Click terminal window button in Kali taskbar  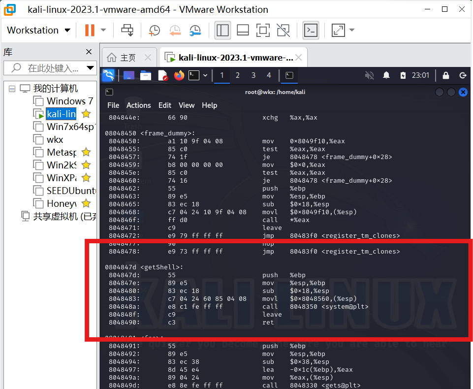click(x=289, y=75)
